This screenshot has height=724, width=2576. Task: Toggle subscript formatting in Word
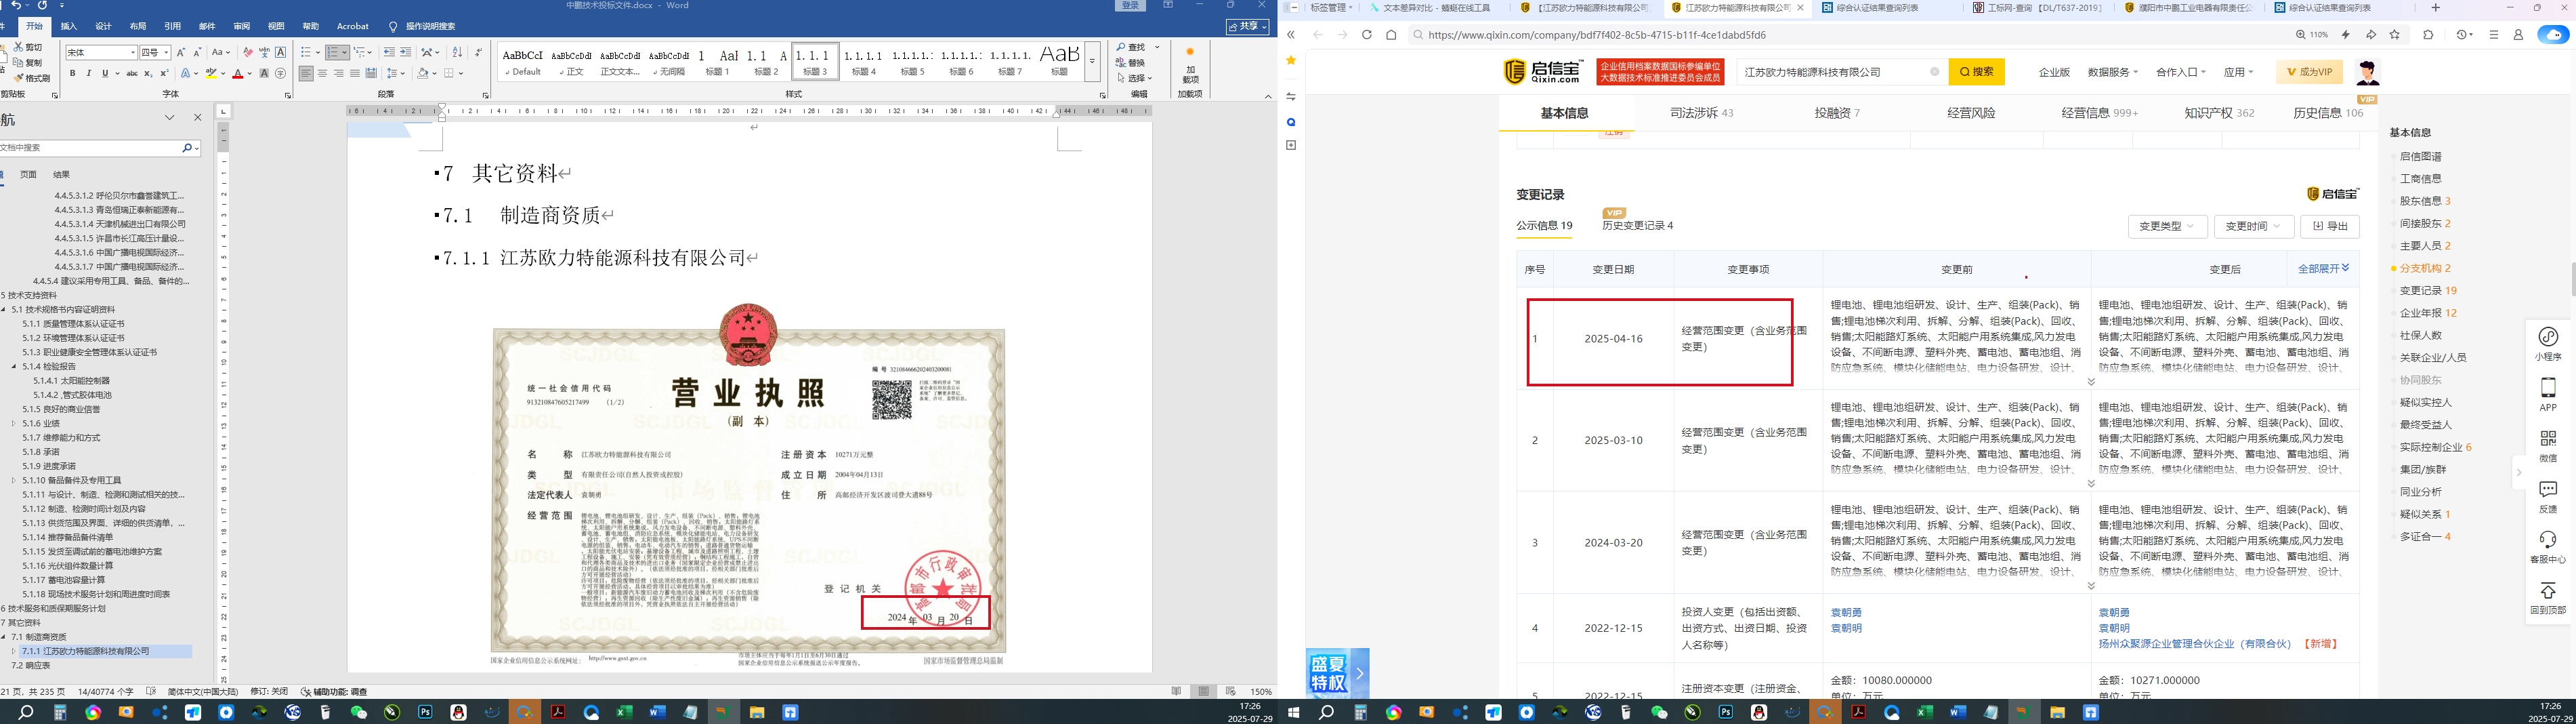(148, 73)
